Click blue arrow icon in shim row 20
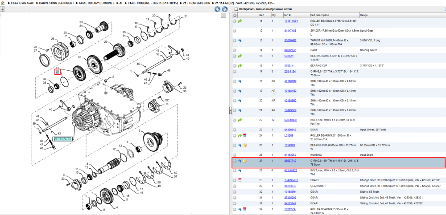446x215 pixels. pyautogui.click(x=240, y=101)
